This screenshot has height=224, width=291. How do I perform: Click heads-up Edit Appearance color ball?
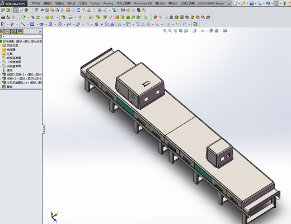211,31
